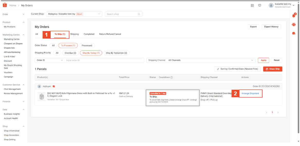Image resolution: width=300 pixels, height=146 pixels.
Task: Collapse the Customer Service sidebar section
Action: [x=24, y=85]
